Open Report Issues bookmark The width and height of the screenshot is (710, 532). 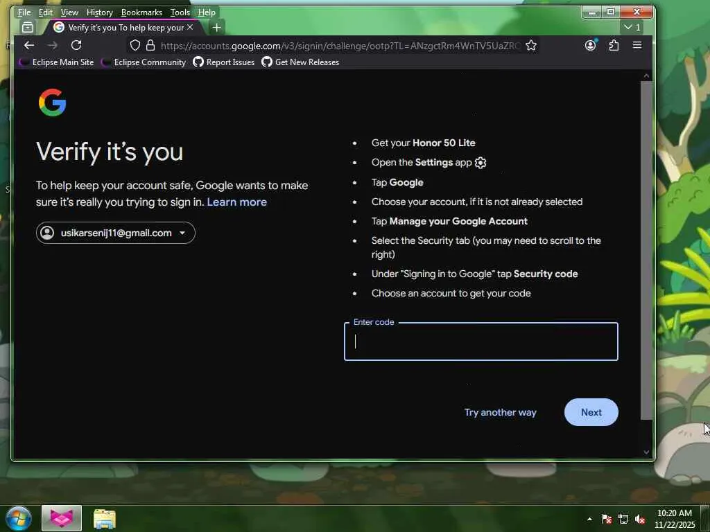[x=224, y=62]
